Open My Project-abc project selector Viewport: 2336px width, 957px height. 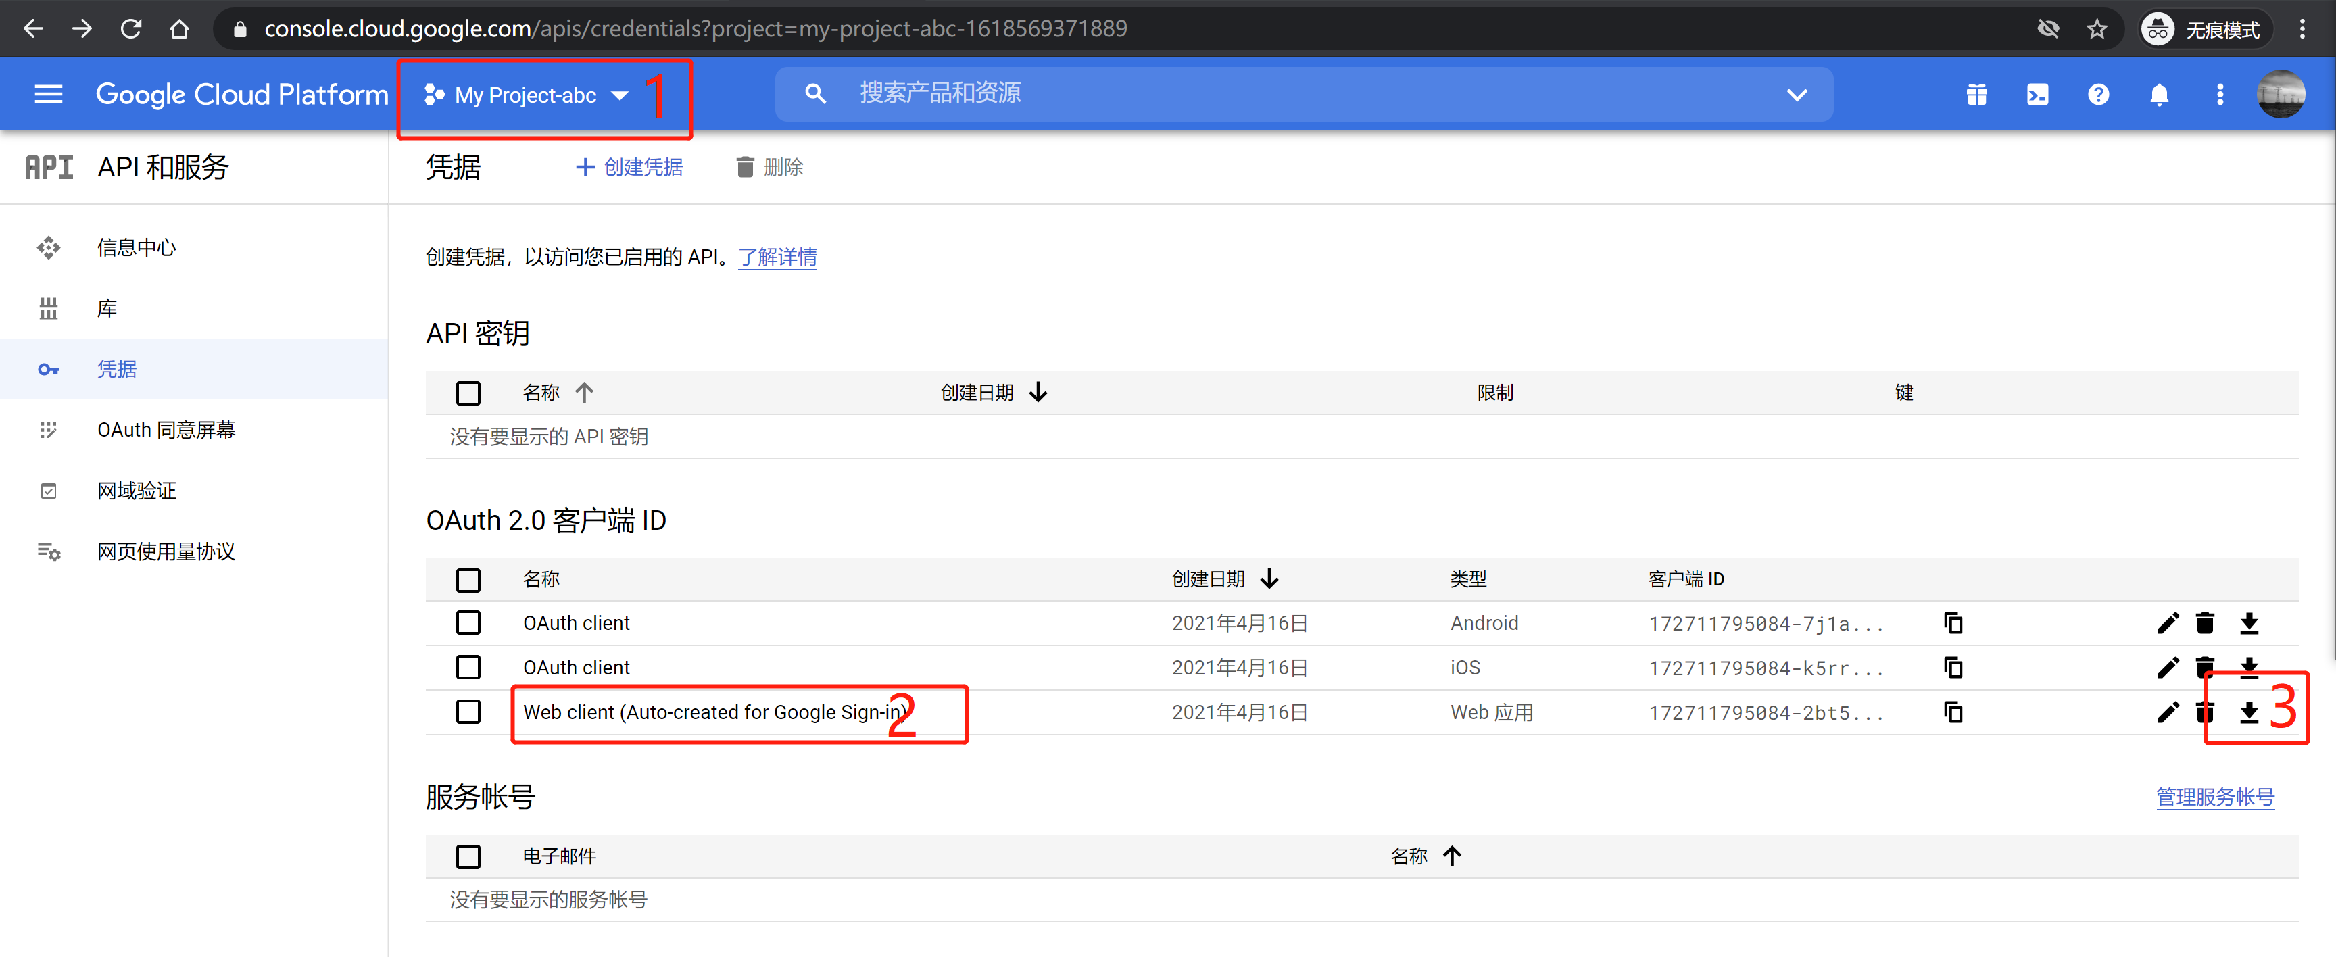[526, 95]
